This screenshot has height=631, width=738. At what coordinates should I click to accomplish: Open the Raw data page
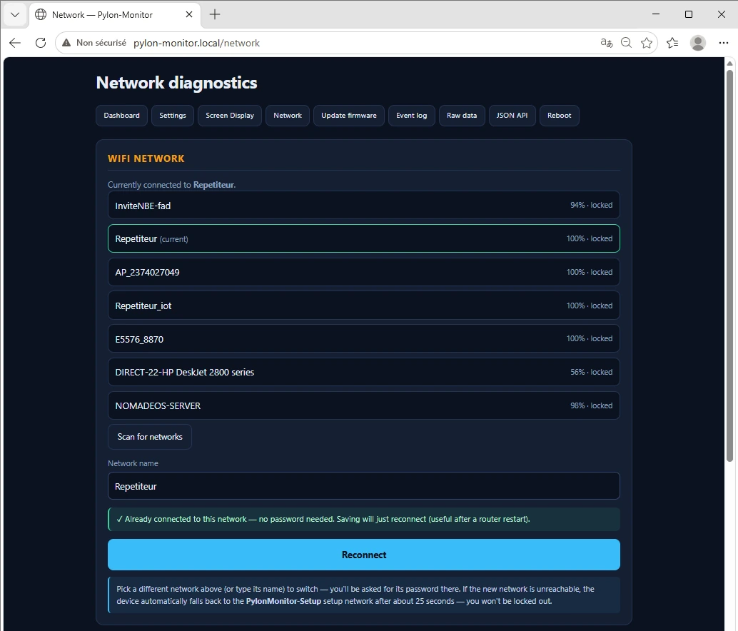[x=462, y=116]
